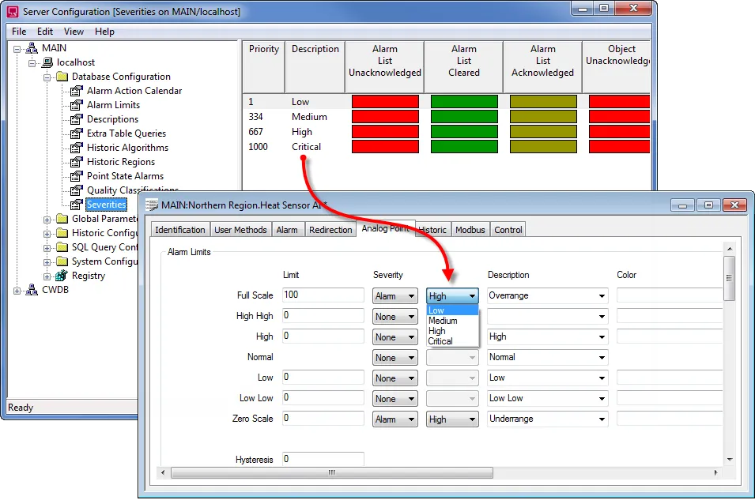Click the Extra Table Queries icon
755x500 pixels.
[x=75, y=133]
